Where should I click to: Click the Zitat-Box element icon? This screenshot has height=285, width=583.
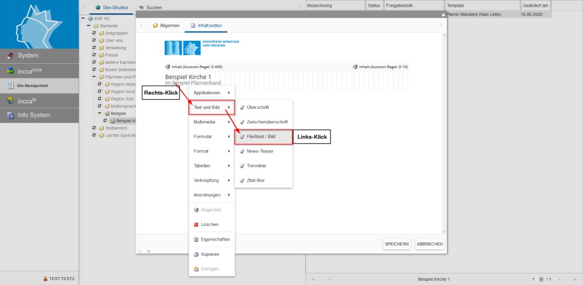click(242, 180)
